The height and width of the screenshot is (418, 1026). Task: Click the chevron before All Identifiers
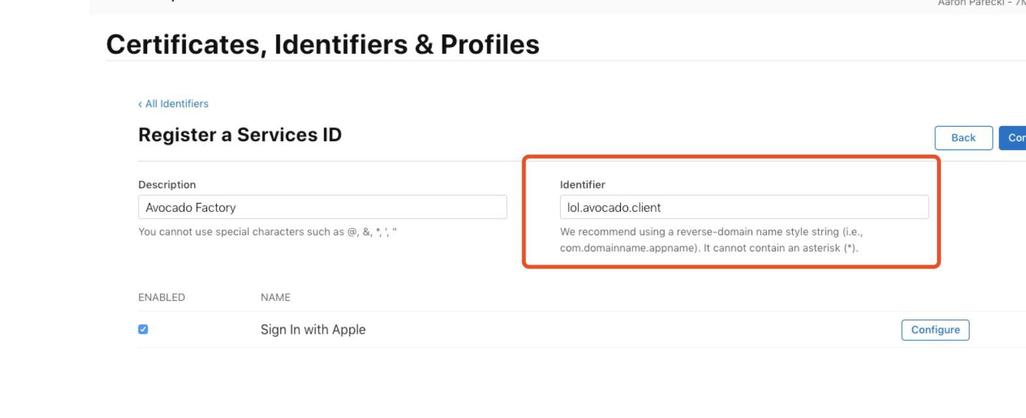pyautogui.click(x=140, y=104)
